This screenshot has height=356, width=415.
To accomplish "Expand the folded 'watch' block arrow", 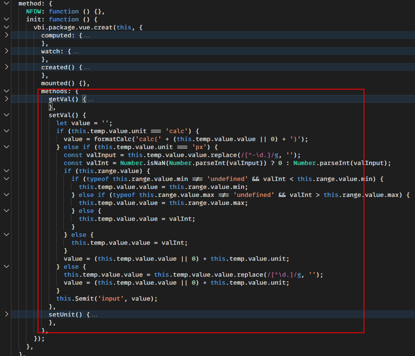I will tap(7, 51).
